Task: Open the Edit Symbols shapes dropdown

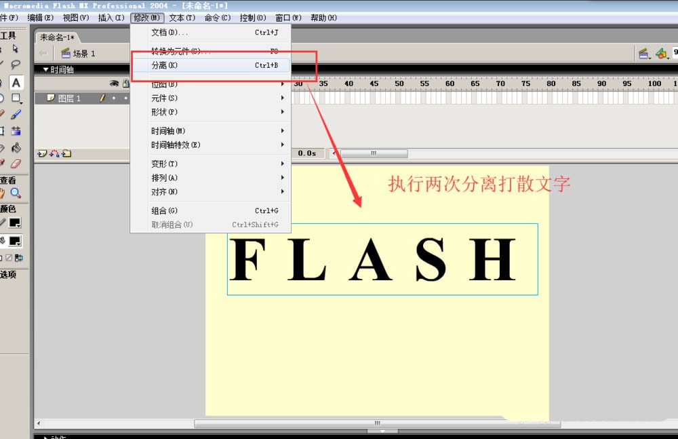Action: coord(662,54)
